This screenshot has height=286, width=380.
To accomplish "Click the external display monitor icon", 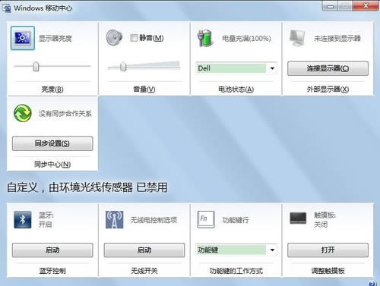I will point(297,39).
